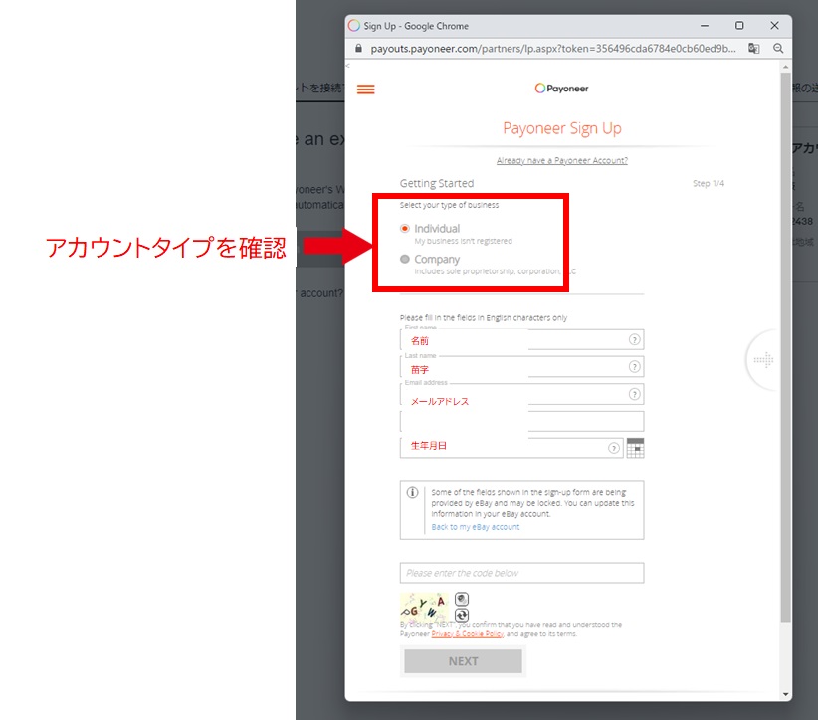Image resolution: width=818 pixels, height=720 pixels.
Task: Click the Email address input field
Action: (521, 394)
